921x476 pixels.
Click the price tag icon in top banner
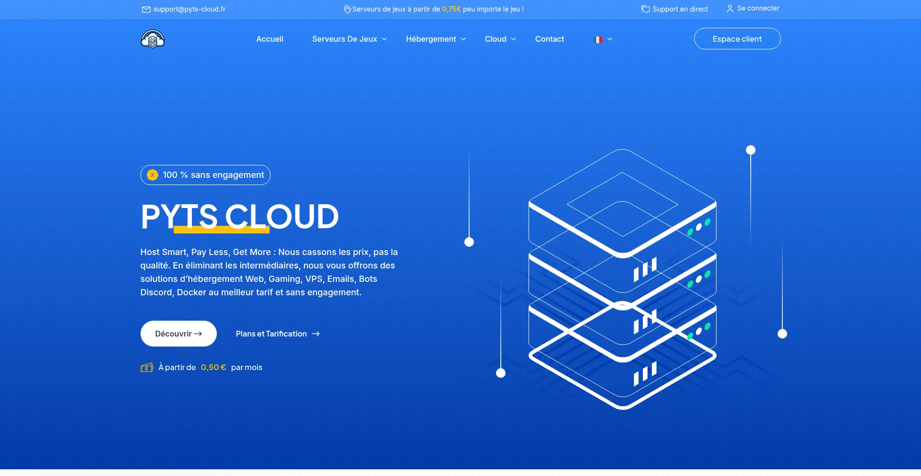point(347,9)
